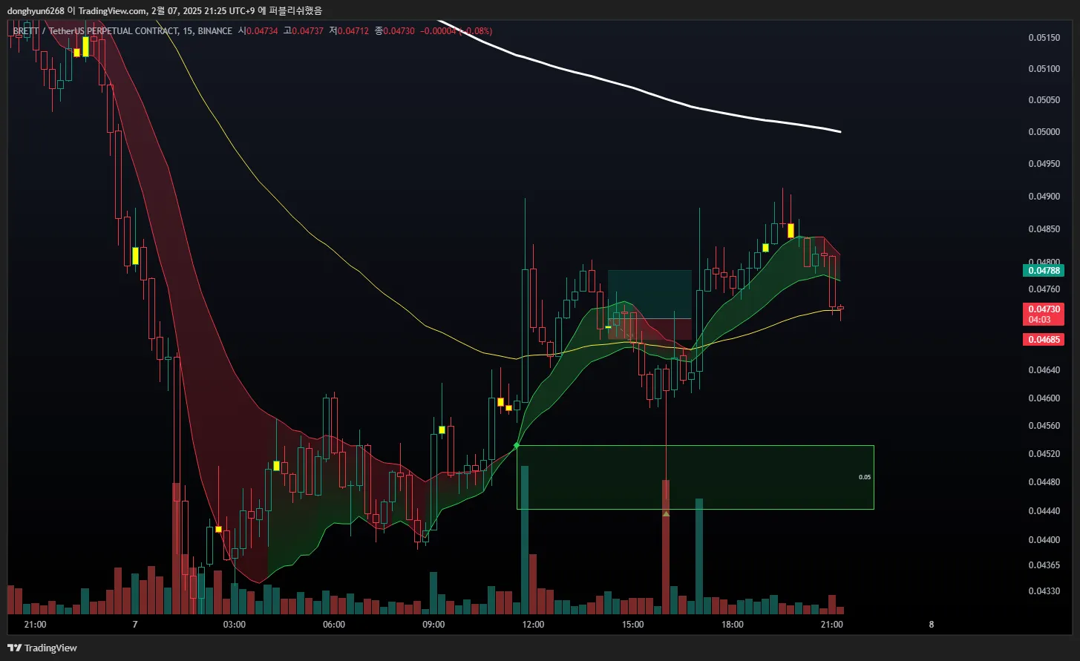Click the green 0.04788 price tag
Screen dimensions: 1080x661
pos(1044,270)
